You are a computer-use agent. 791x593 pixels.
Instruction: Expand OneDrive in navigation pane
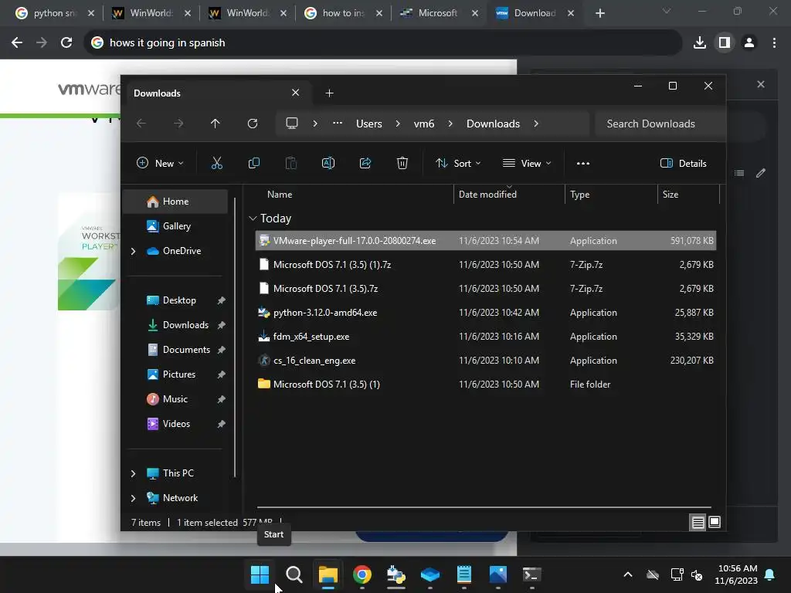point(133,251)
